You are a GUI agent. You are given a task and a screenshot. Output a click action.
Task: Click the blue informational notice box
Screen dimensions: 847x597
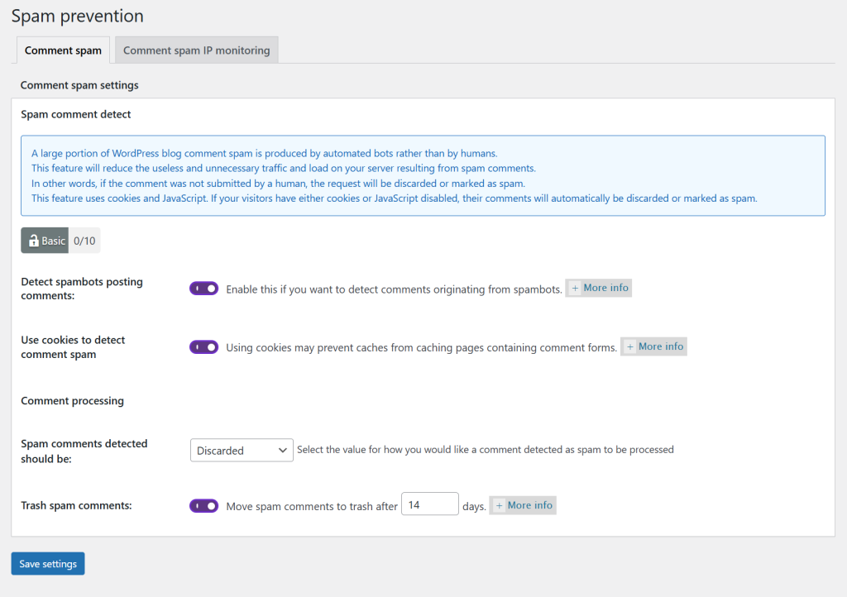point(423,175)
